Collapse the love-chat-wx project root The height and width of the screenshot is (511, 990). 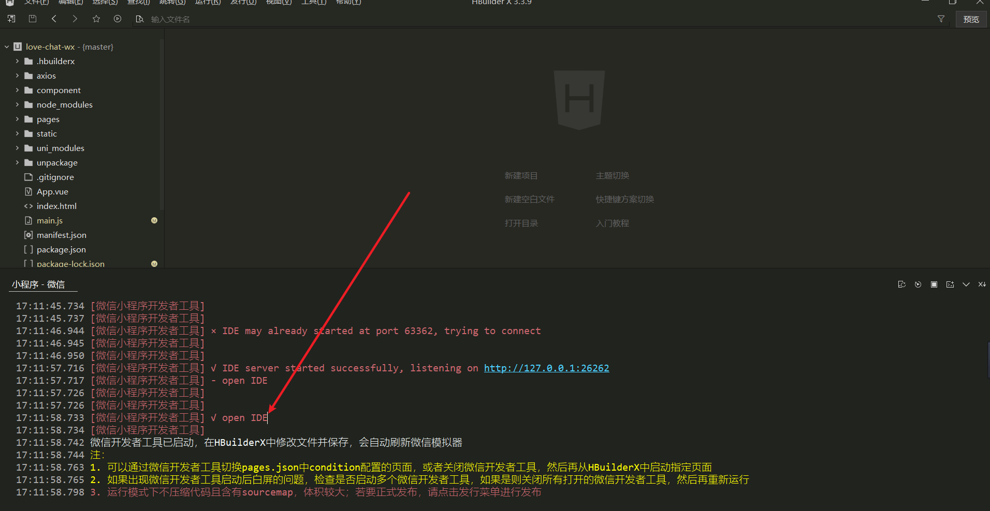[7, 47]
